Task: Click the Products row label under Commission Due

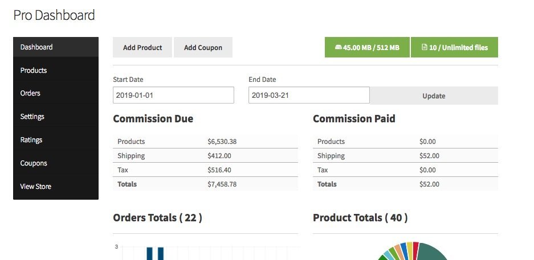Action: (131, 142)
